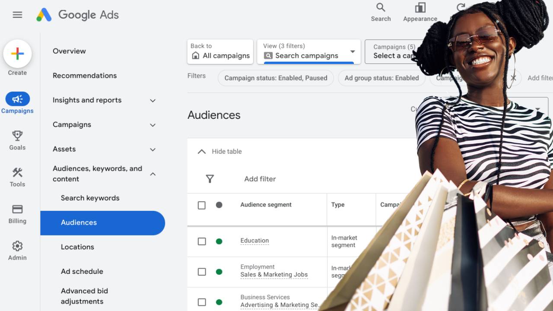This screenshot has height=311, width=553.
Task: Open the Education audience segment link
Action: 254,241
